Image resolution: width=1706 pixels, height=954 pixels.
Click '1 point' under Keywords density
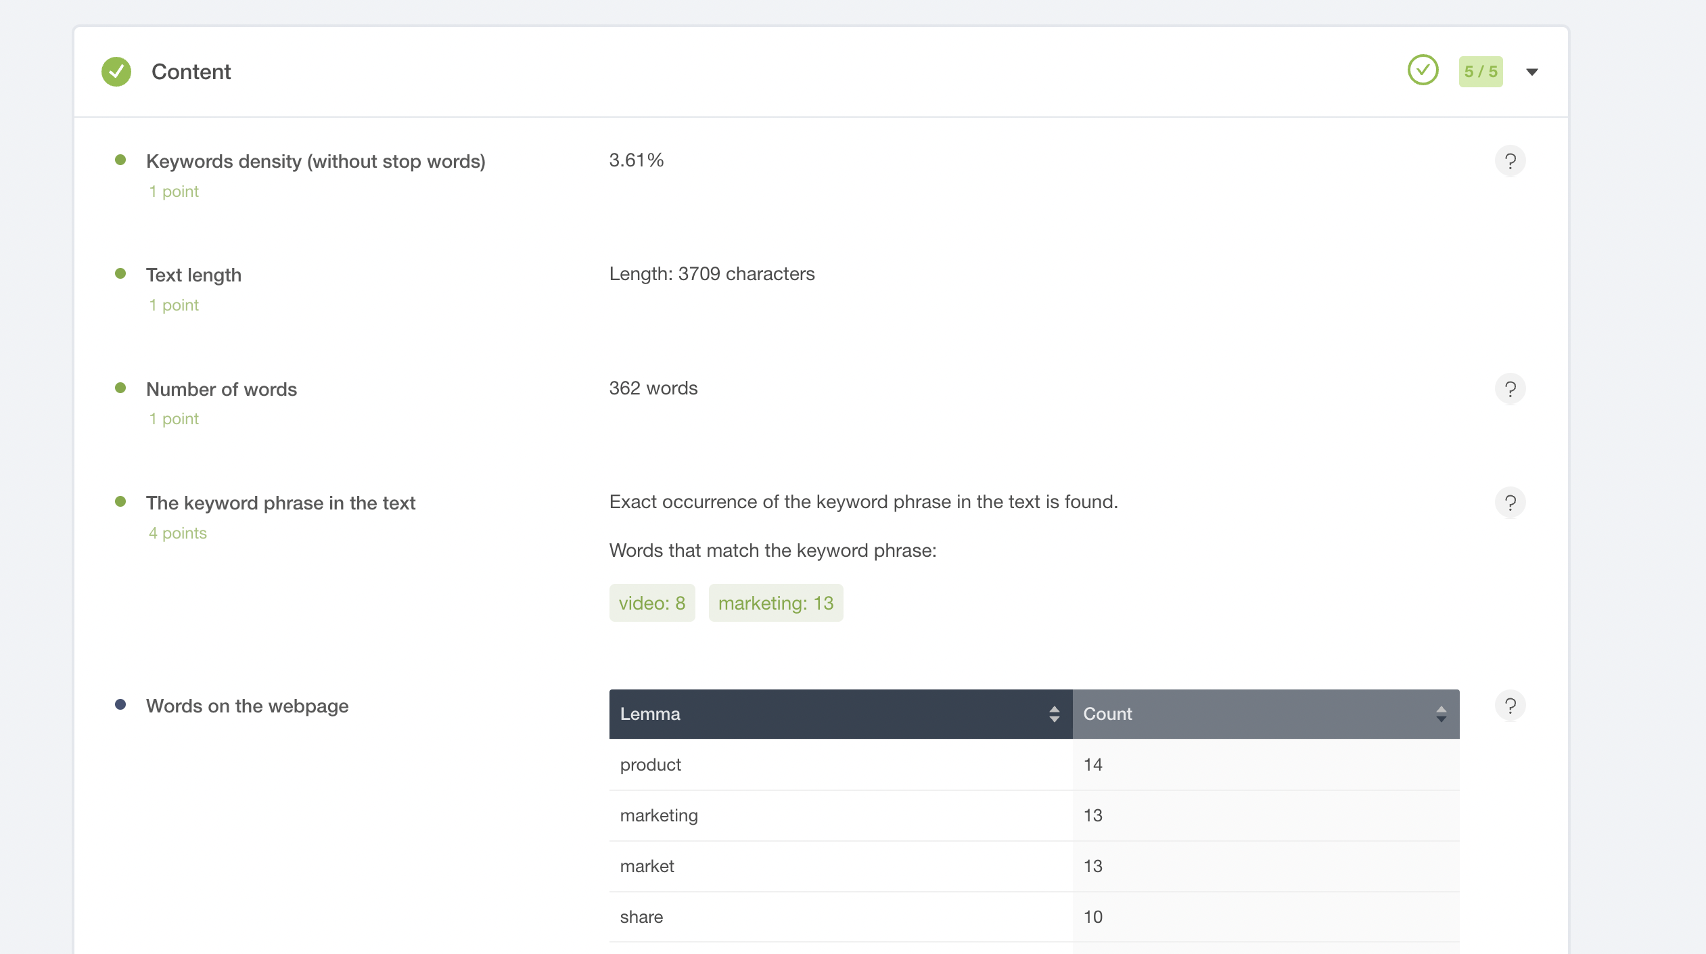pos(174,191)
